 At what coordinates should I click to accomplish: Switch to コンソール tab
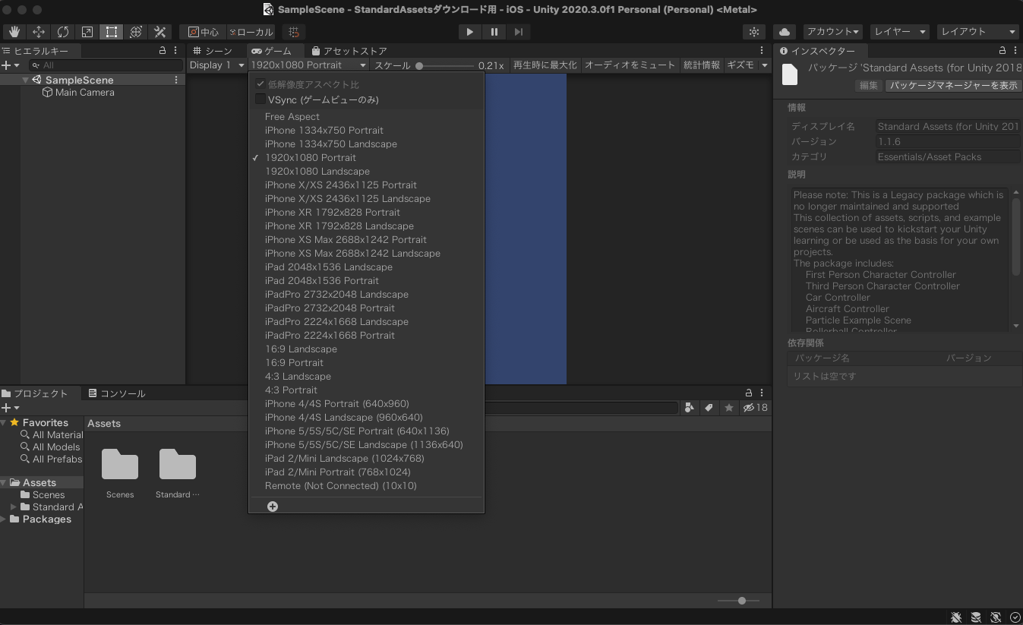pos(116,393)
